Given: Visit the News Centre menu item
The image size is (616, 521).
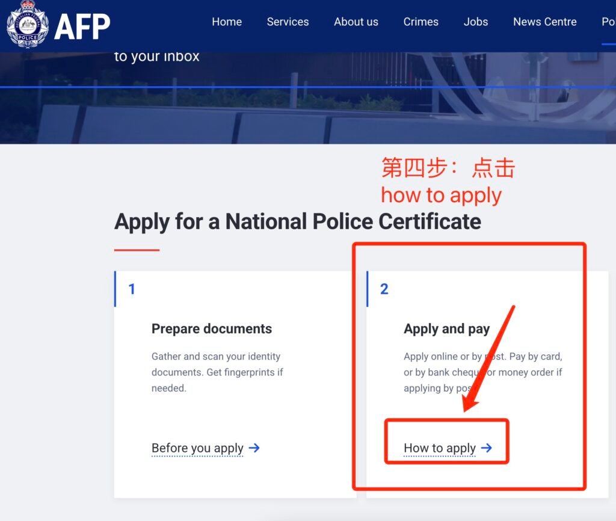Looking at the screenshot, I should tap(544, 22).
